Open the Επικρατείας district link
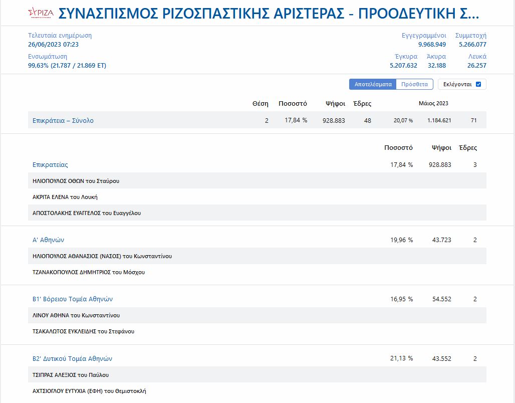The width and height of the screenshot is (515, 403). click(x=50, y=164)
